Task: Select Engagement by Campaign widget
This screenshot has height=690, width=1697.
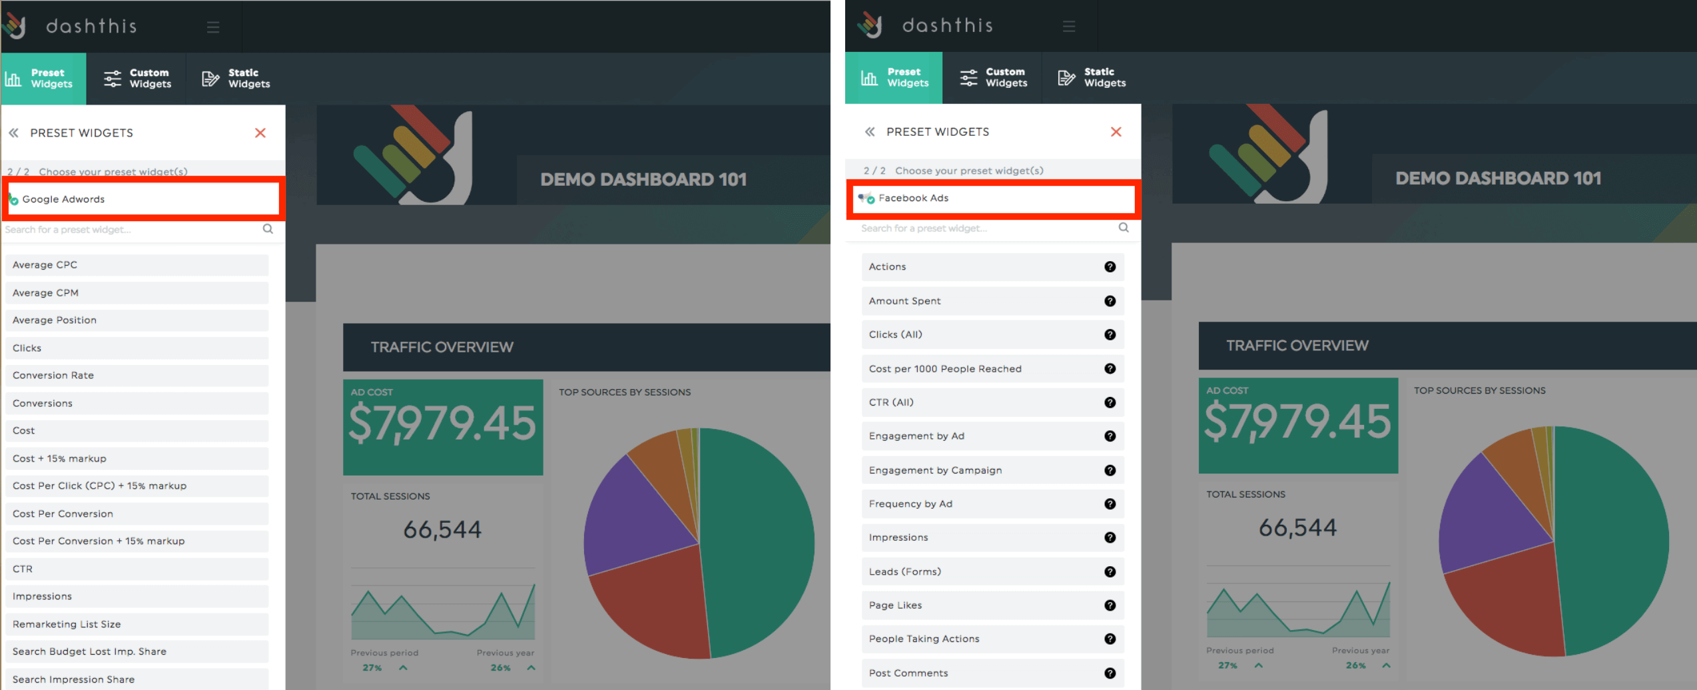Action: (x=992, y=470)
